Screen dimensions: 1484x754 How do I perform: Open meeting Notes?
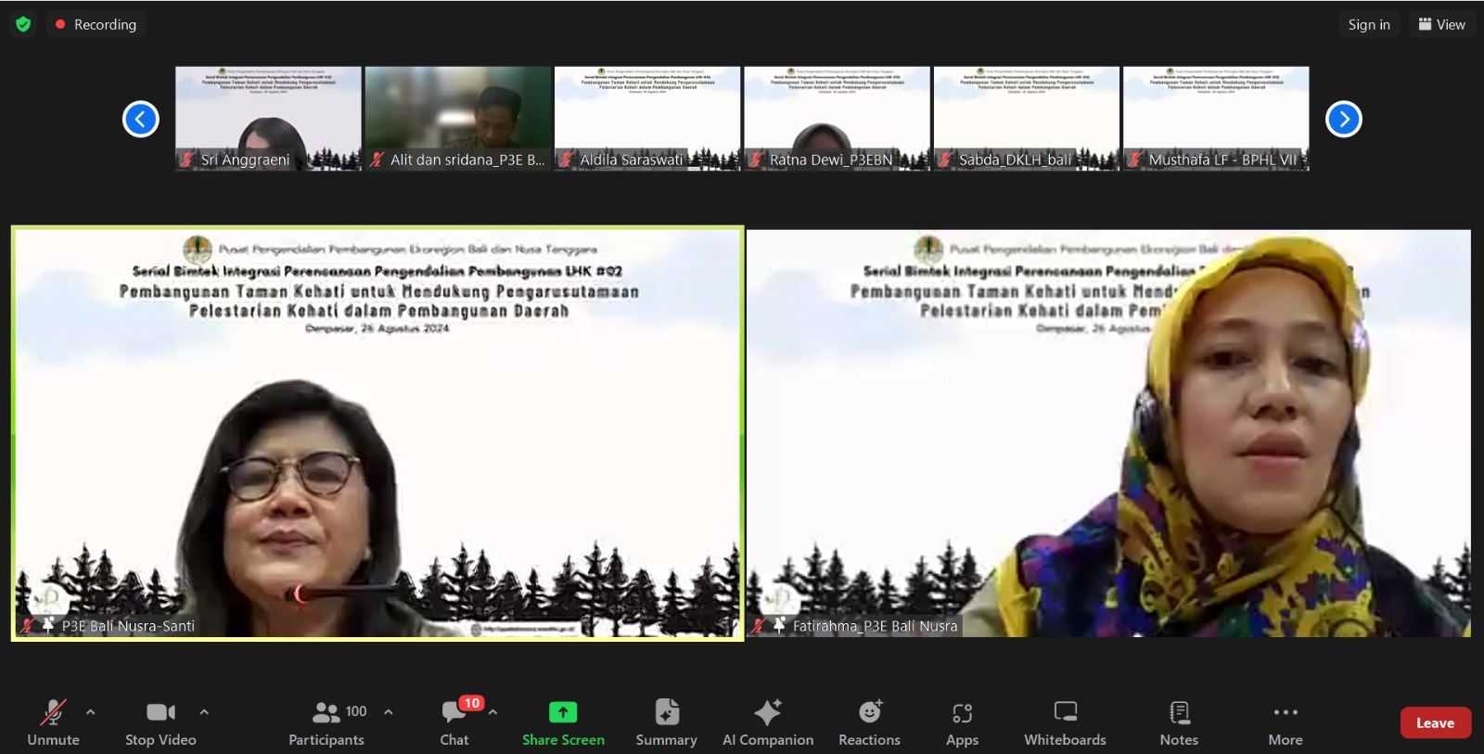[1179, 722]
